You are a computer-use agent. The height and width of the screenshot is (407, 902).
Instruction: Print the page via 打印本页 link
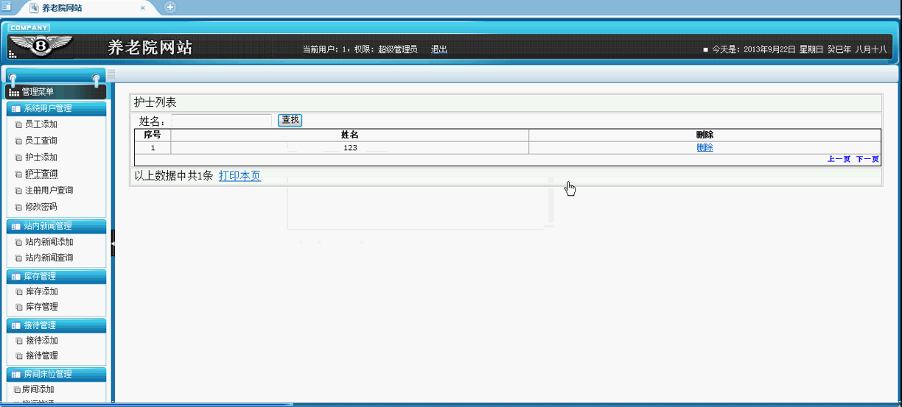point(240,176)
